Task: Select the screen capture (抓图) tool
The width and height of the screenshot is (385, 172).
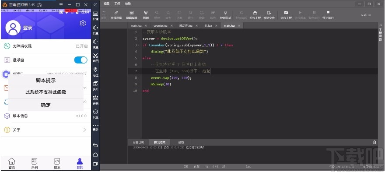Action: click(146, 15)
